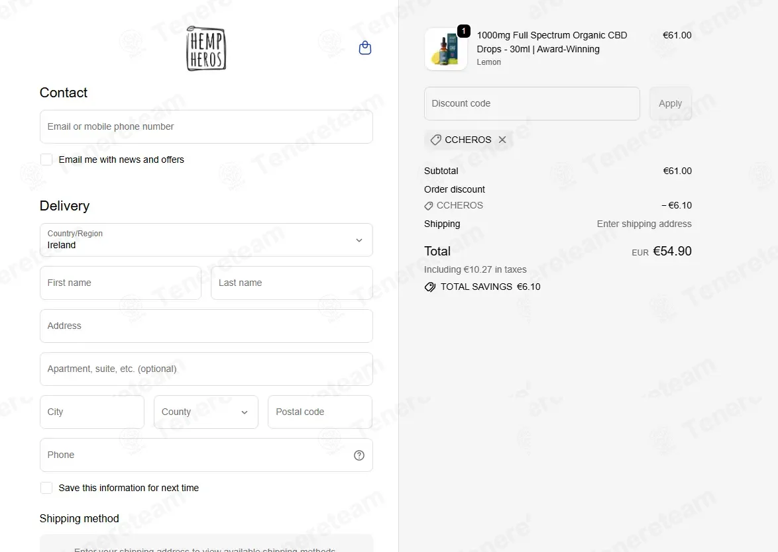Click the CCHEROS applied discount tag icon
The height and width of the screenshot is (552, 778).
click(x=435, y=140)
